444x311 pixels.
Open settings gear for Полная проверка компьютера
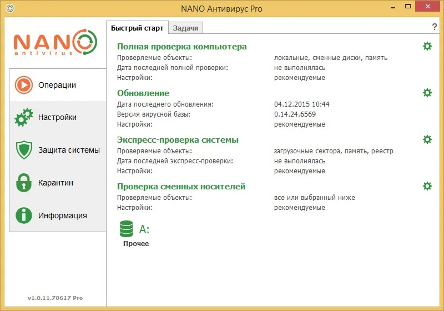427,46
